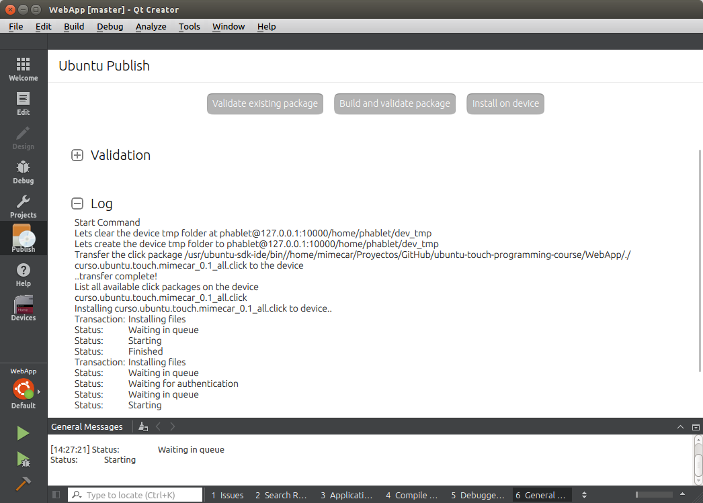The image size is (703, 503).
Task: Focus the Type to locate field
Action: [135, 495]
